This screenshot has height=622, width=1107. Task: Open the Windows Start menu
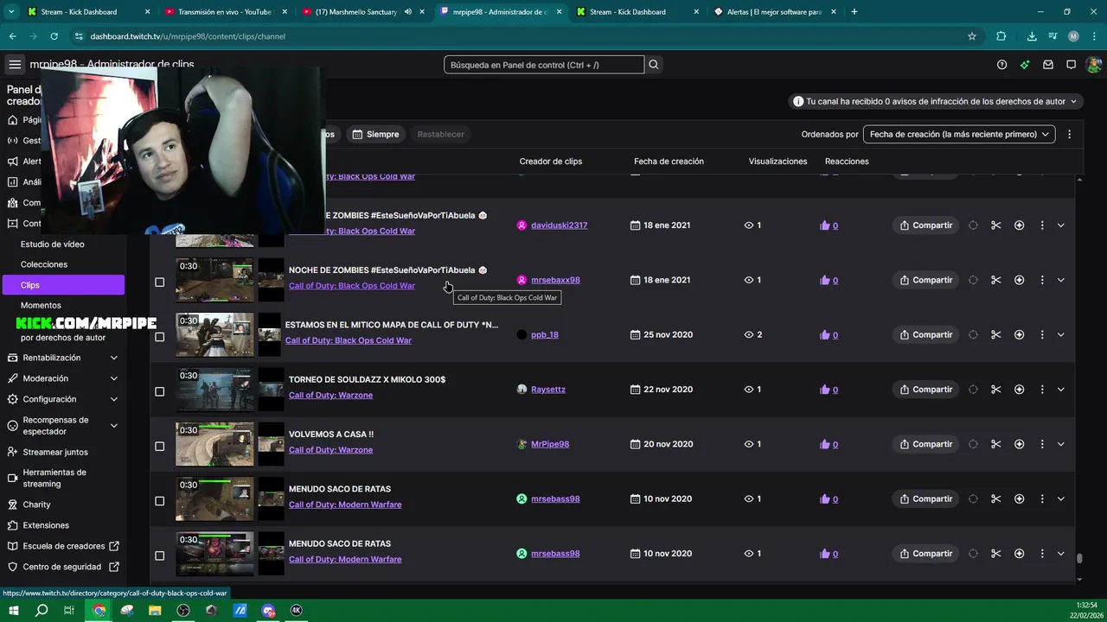pos(13,610)
